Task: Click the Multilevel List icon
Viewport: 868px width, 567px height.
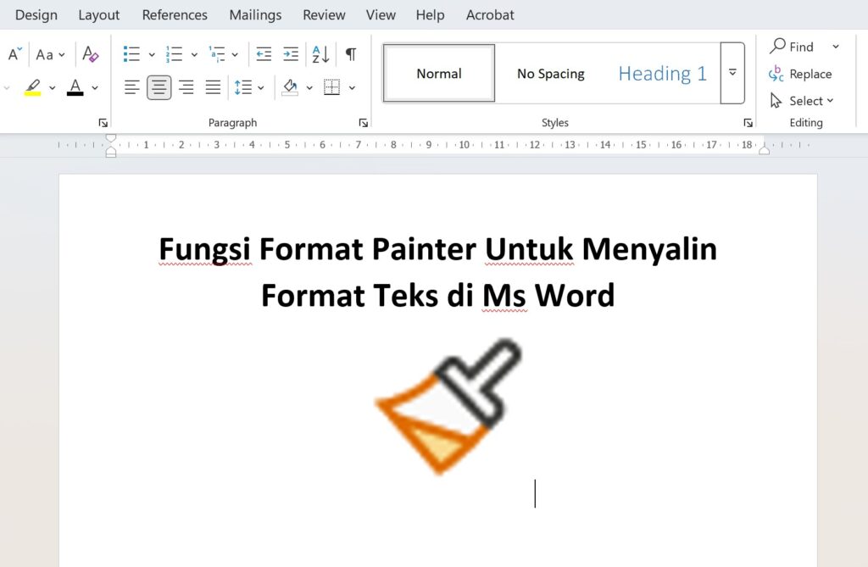Action: [x=216, y=54]
